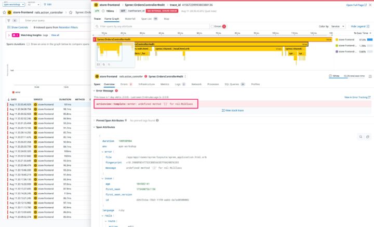The image size is (374, 227).
Task: Open the version dropdown
Action: click(34, 4)
